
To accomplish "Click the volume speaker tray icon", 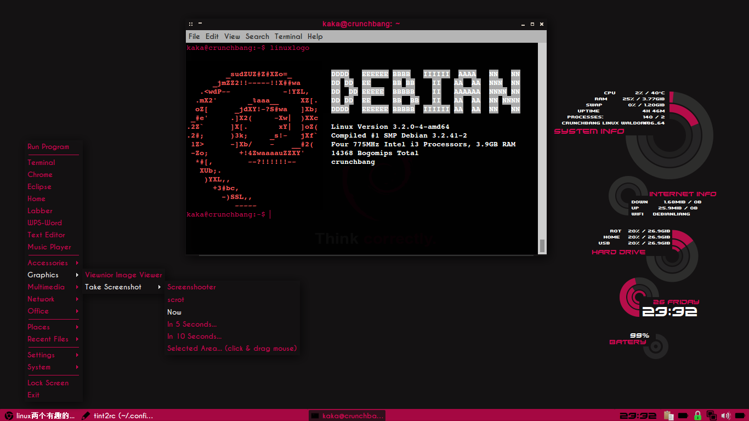I will point(726,416).
